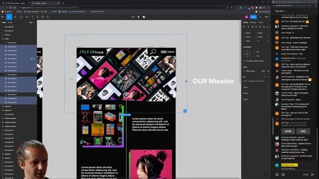This screenshot has height=179, width=319.
Task: Click the pink portrait image at the bottom
Action: coord(151,164)
